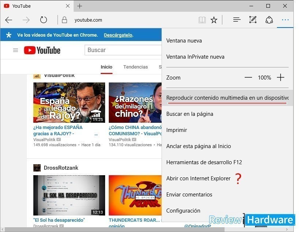300x232 pixels.
Task: Click the padlock site security icon
Action: tap(64, 20)
